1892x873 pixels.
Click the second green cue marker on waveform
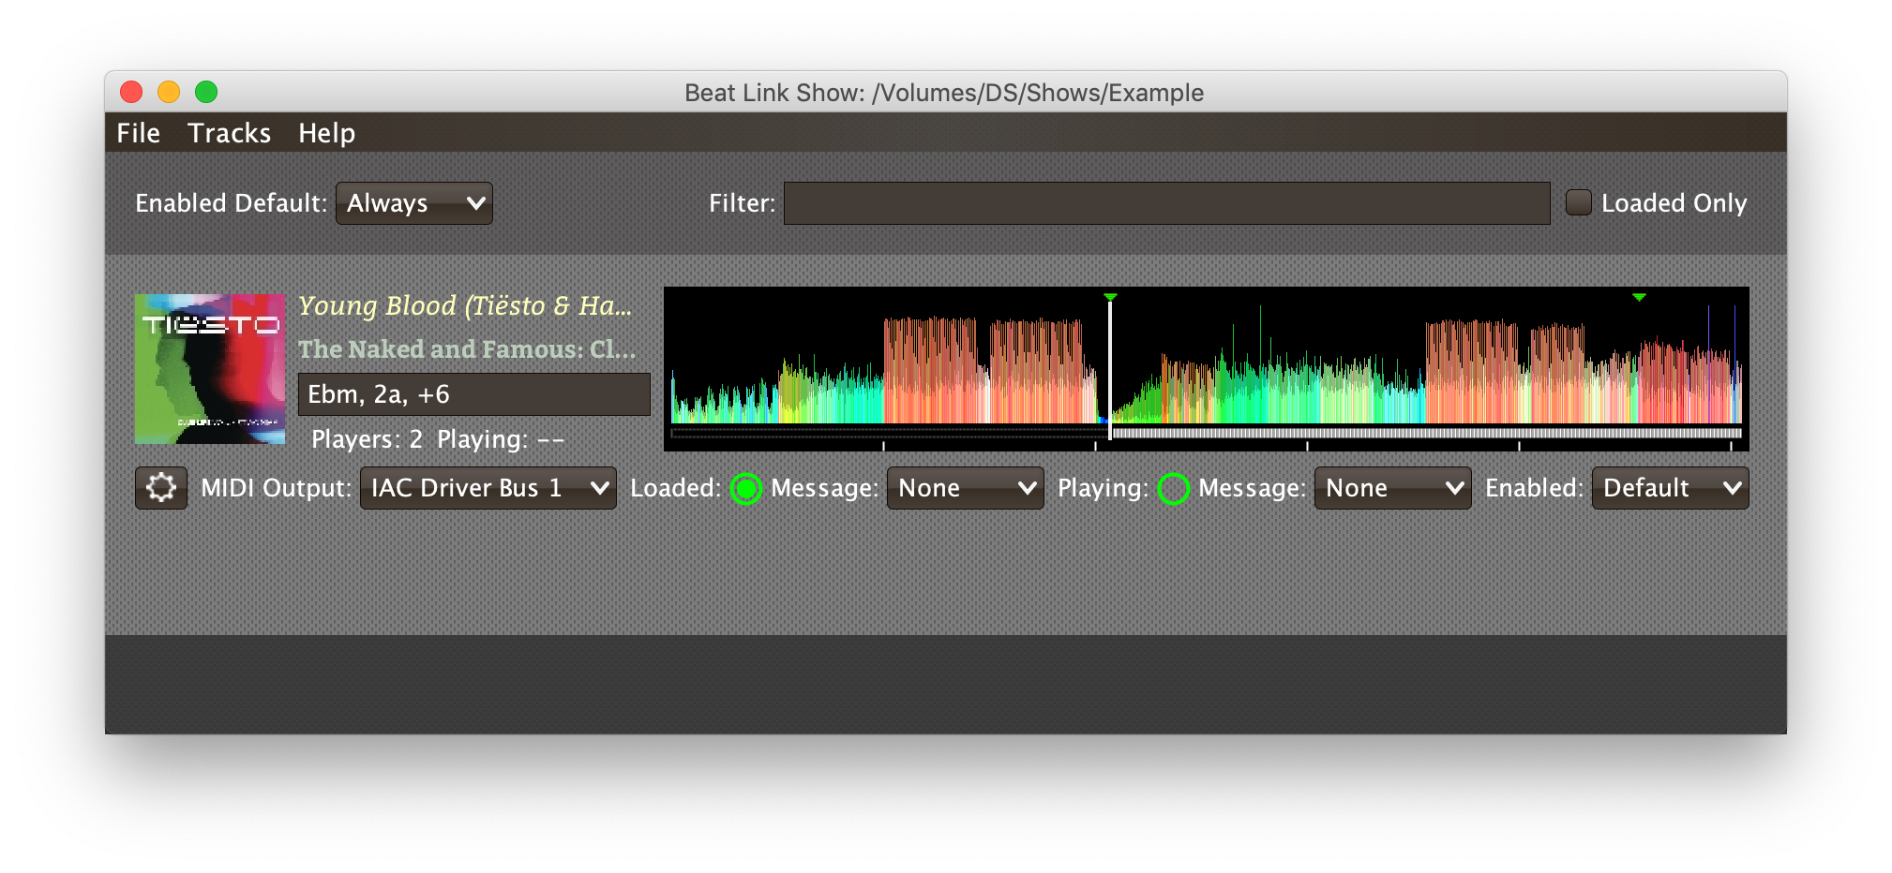click(x=1639, y=297)
